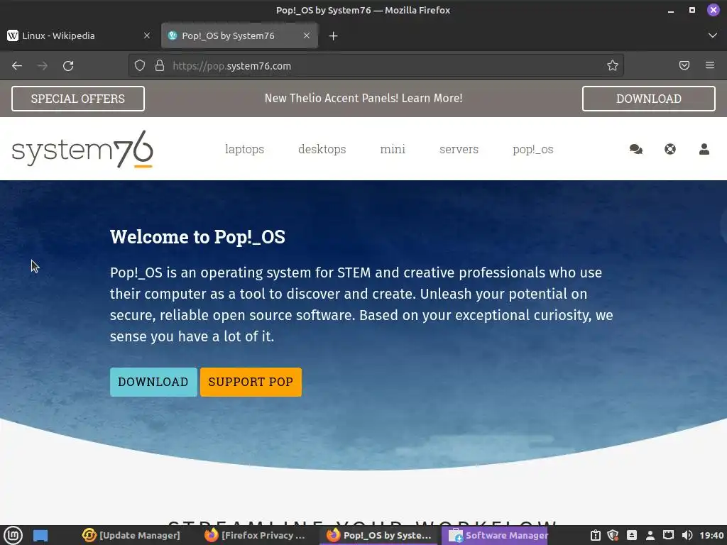Open the volume speaker tray icon
The image size is (727, 545).
pos(687,535)
